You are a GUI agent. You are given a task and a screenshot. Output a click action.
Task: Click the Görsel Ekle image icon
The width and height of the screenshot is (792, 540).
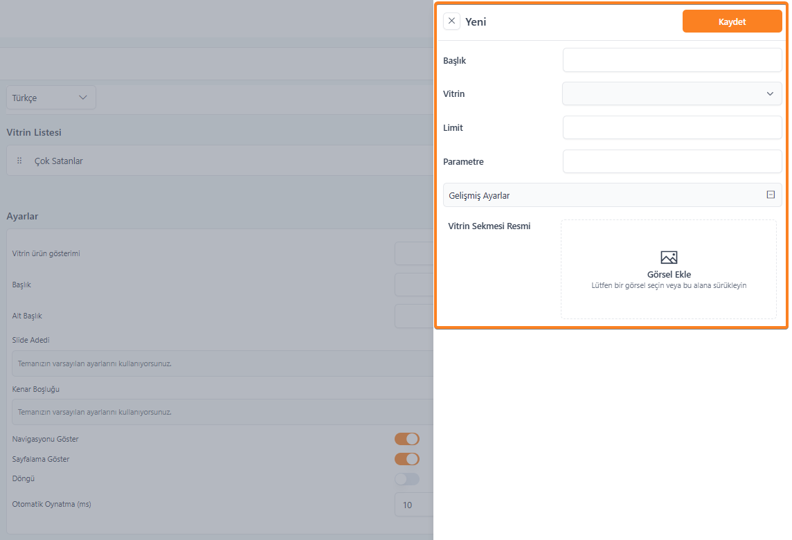click(669, 258)
